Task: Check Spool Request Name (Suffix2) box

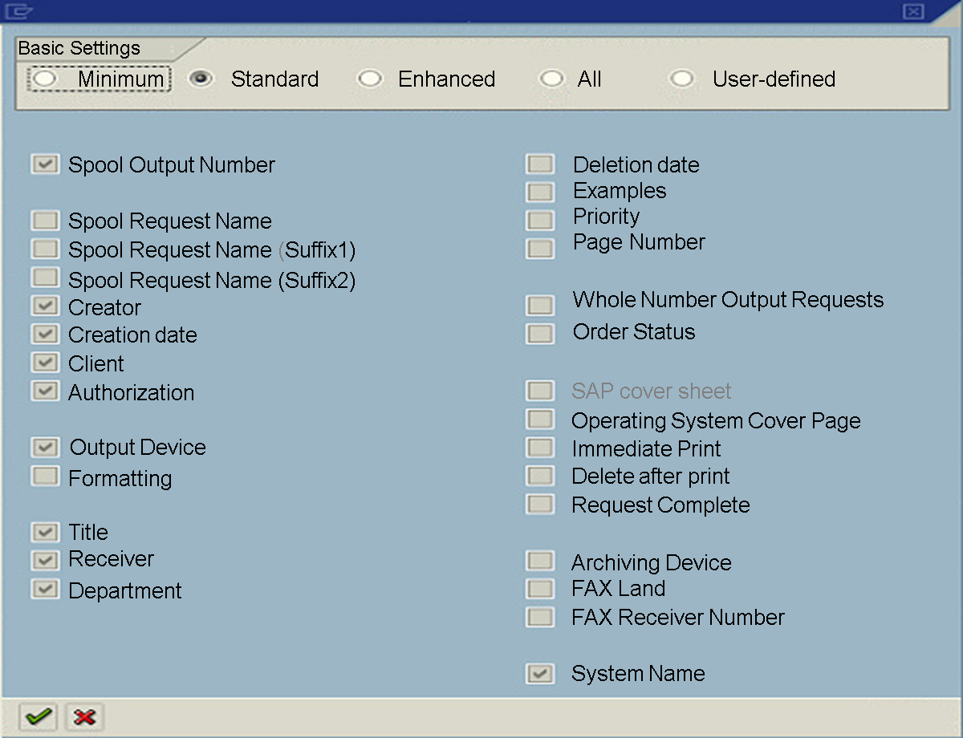Action: [45, 278]
